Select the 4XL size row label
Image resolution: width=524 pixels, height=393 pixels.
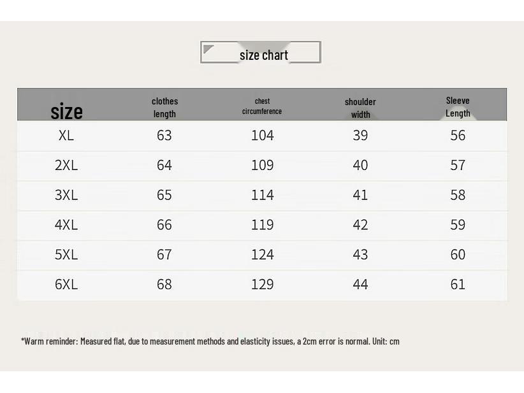click(x=66, y=224)
